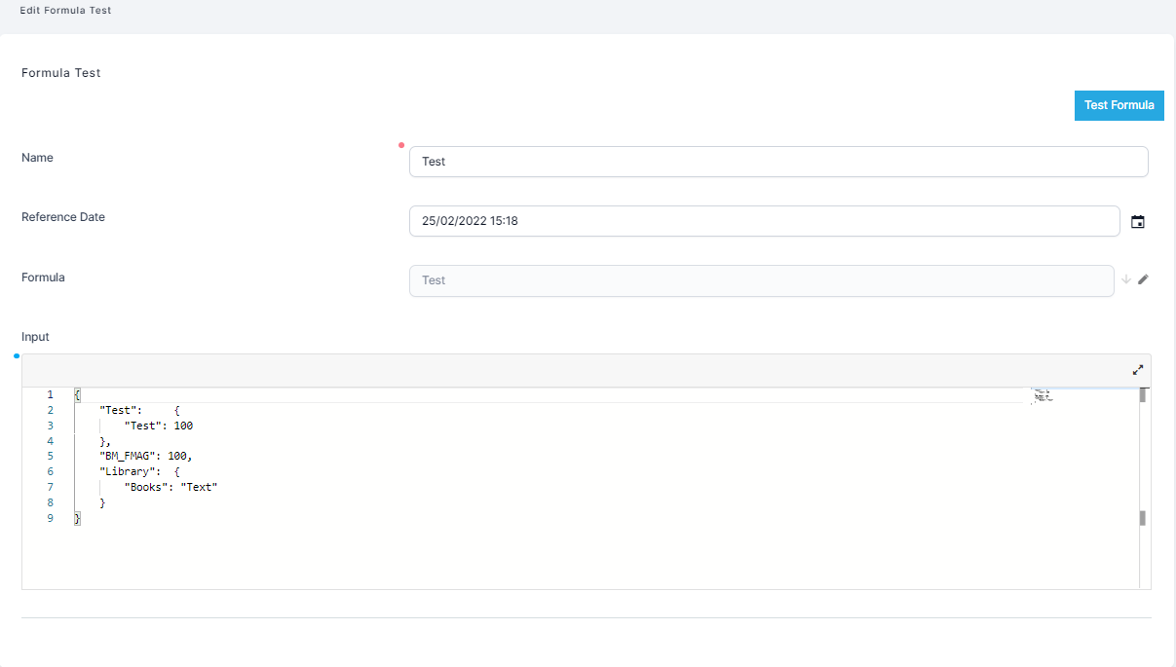Screen dimensions: 1176x667
Task: Click the code editor minimap preview
Action: tap(1043, 395)
